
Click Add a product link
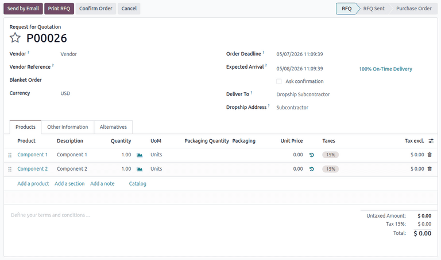tap(33, 184)
